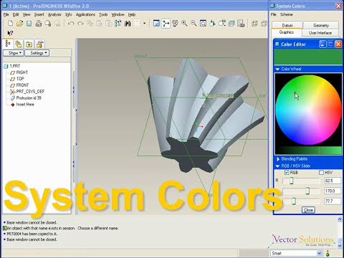Enable the HSV checkbox
344x258 pixels.
tap(321, 172)
